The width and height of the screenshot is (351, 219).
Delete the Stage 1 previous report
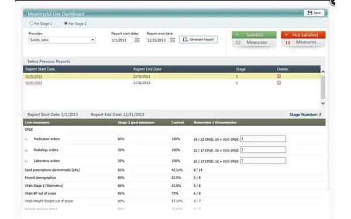pyautogui.click(x=279, y=83)
